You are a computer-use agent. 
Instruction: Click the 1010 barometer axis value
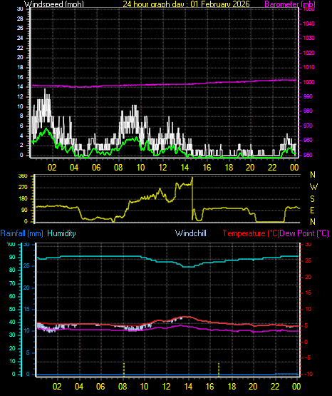coord(308,68)
